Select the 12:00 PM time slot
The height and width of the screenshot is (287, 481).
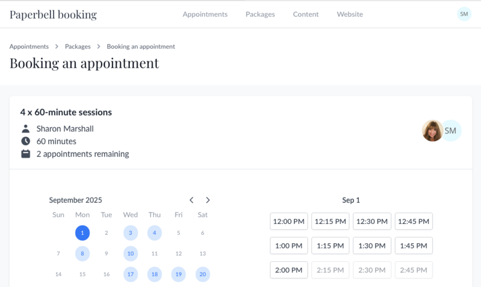pyautogui.click(x=289, y=221)
